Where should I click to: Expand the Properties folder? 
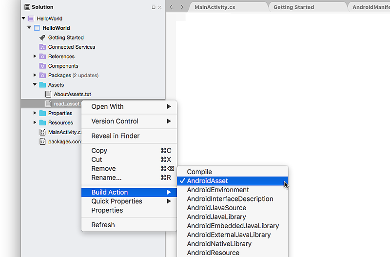pyautogui.click(x=35, y=113)
